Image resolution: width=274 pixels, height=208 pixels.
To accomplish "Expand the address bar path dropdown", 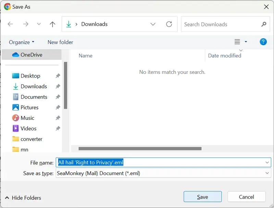I will point(153,24).
